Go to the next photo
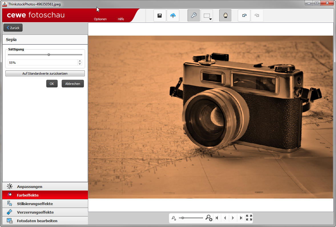The width and height of the screenshot is (336, 227). pyautogui.click(x=233, y=218)
